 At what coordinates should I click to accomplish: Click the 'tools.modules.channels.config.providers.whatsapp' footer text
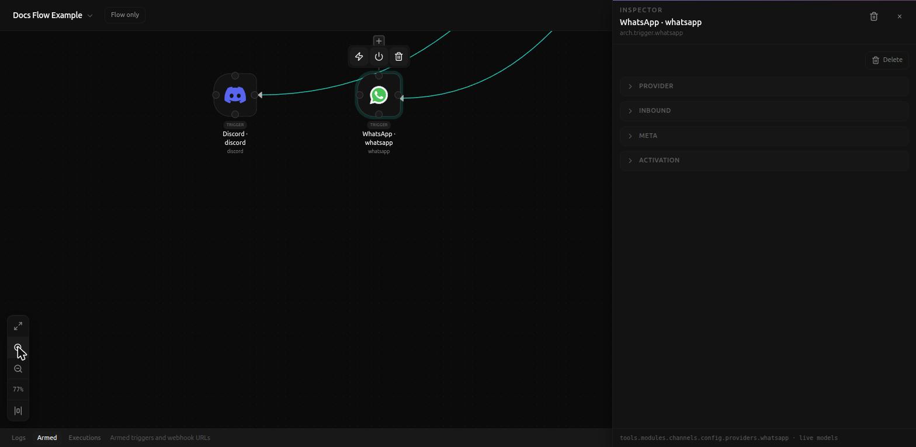(704, 438)
